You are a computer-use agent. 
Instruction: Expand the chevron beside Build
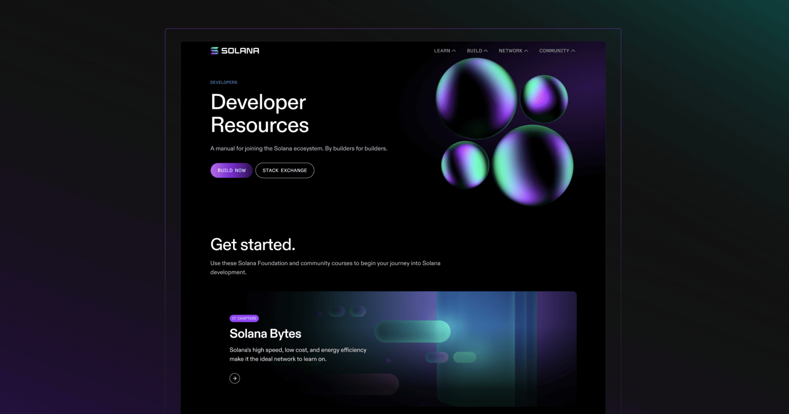coord(486,51)
